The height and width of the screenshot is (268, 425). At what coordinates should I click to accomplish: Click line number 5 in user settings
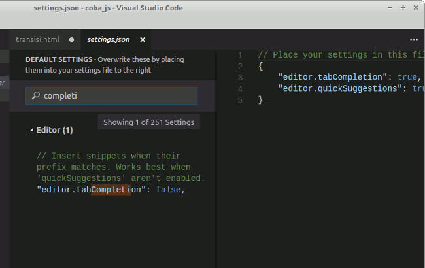click(x=240, y=100)
